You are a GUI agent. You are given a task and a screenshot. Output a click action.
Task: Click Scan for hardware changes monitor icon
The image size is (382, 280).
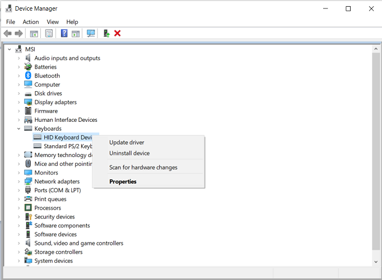91,34
